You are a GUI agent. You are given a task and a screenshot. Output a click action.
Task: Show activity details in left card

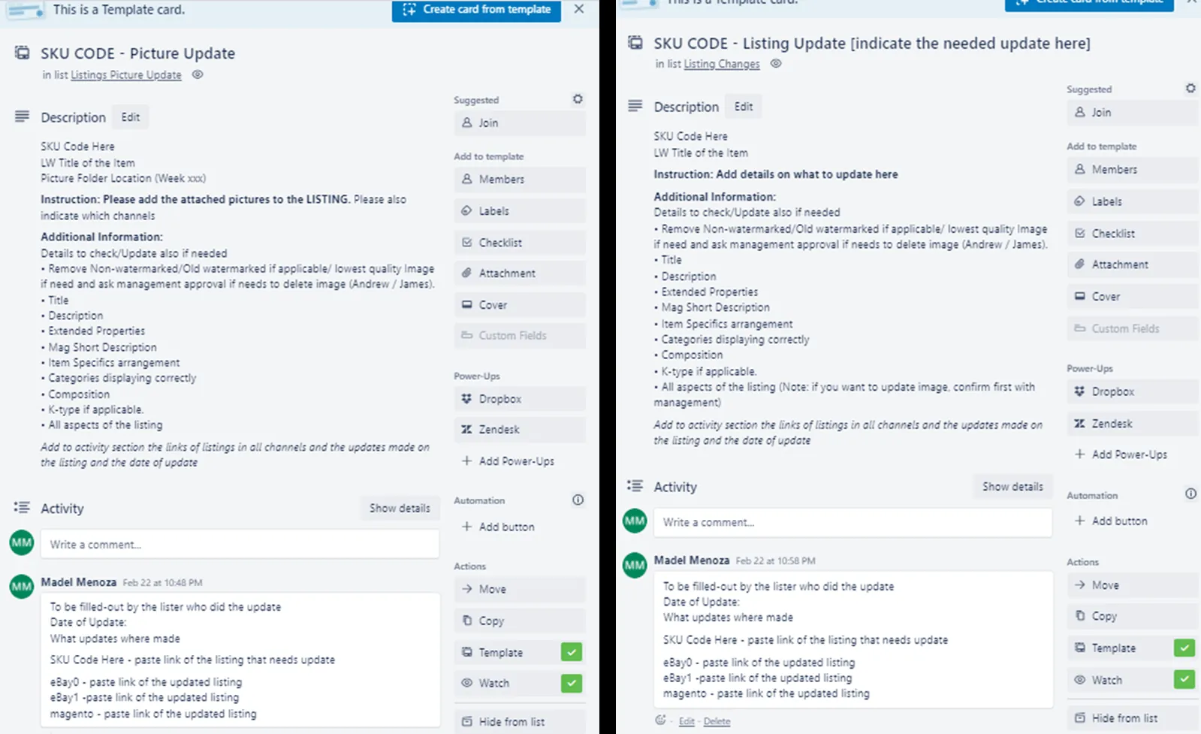pos(400,509)
